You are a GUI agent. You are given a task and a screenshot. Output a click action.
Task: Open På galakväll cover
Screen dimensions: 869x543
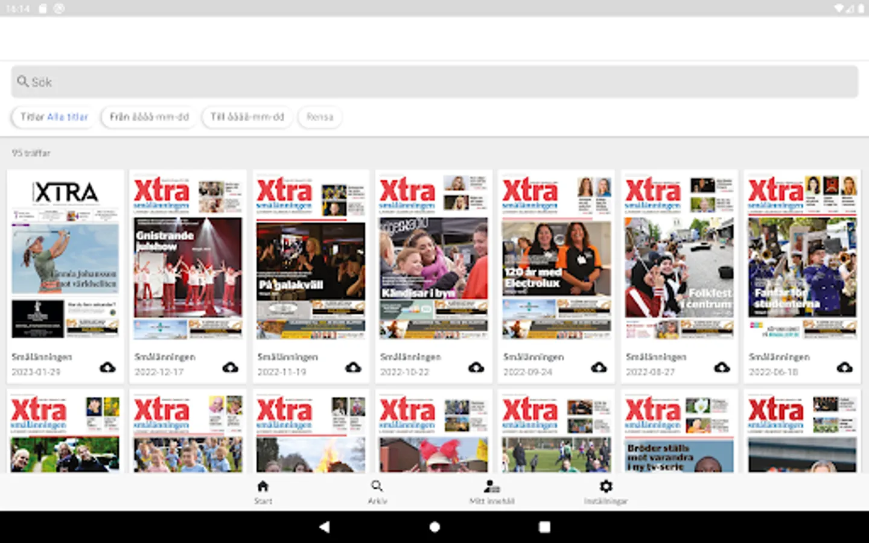pos(311,258)
